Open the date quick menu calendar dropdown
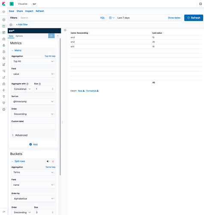This screenshot has height=215, width=204. (x=112, y=18)
